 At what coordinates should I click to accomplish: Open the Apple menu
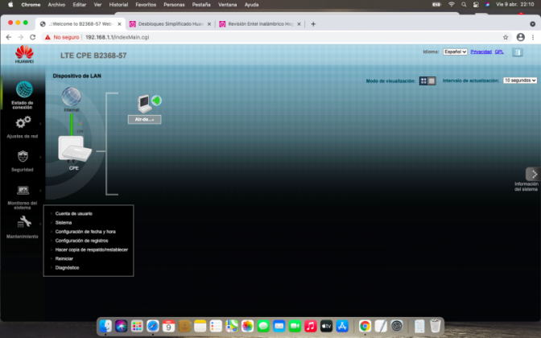(10, 5)
